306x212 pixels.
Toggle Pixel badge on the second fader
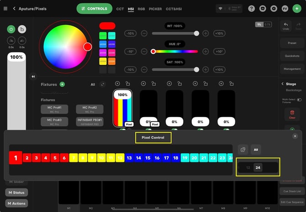coord(155,124)
